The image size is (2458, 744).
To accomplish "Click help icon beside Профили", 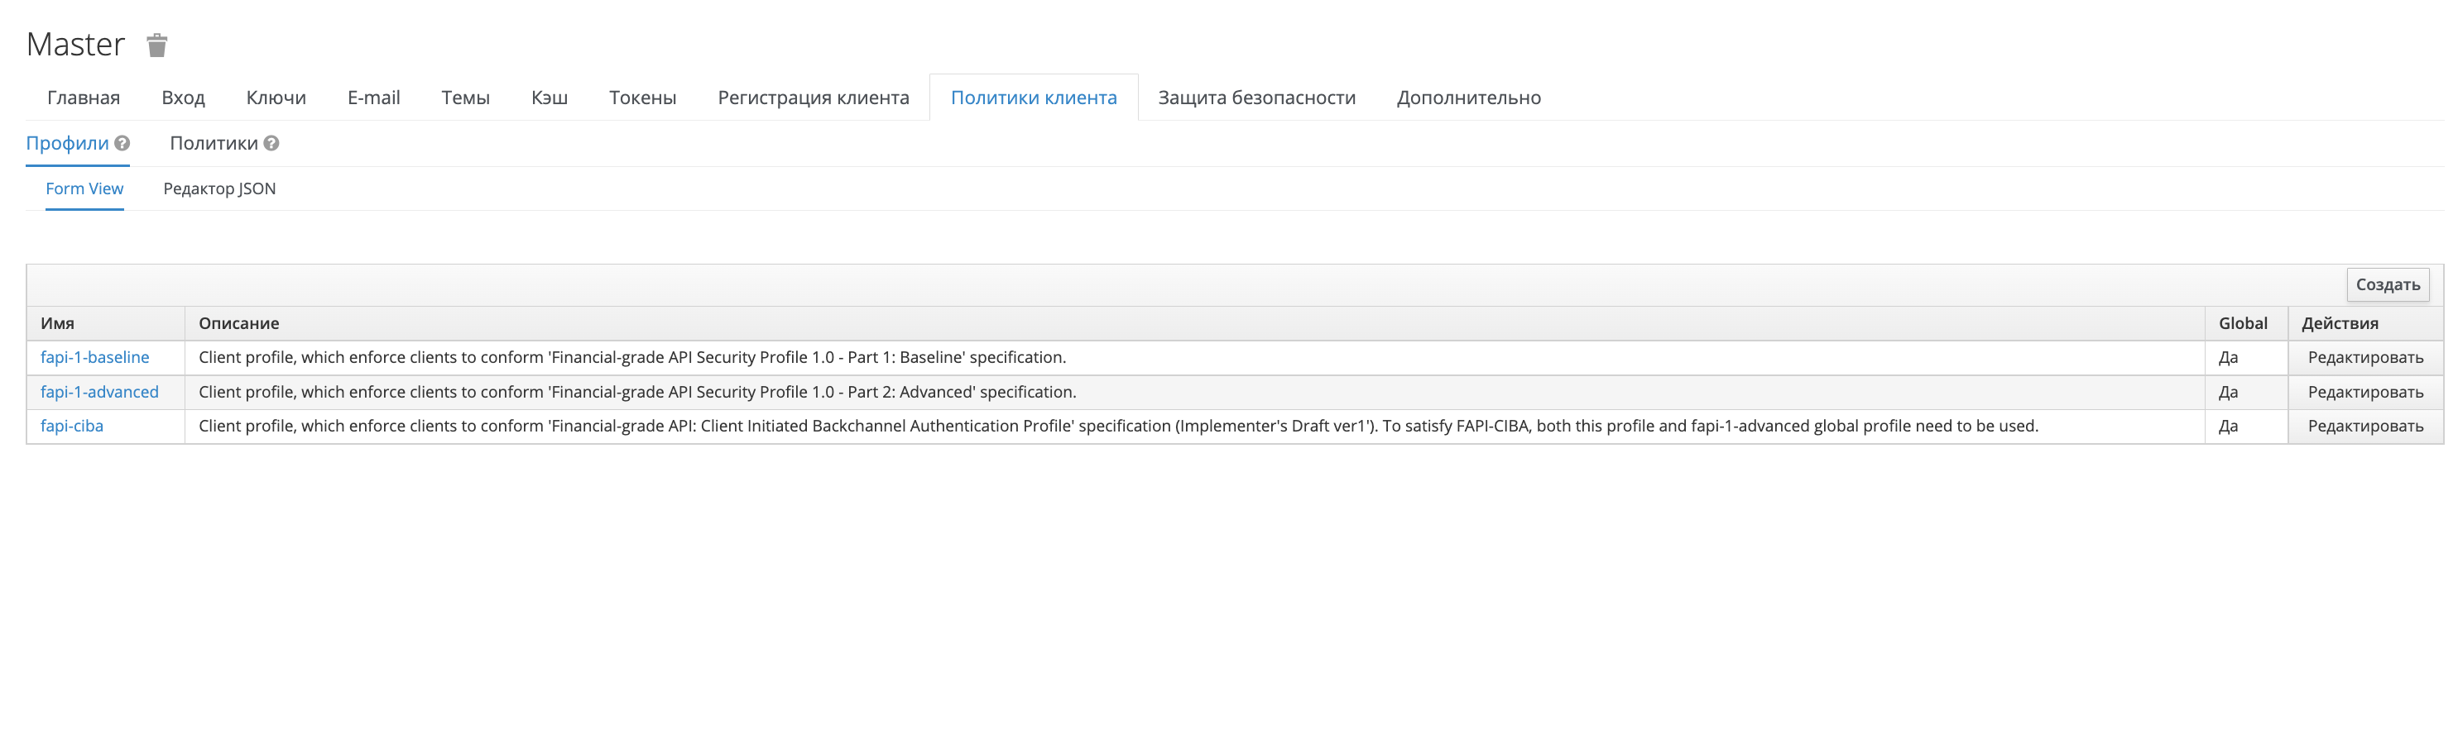I will tap(122, 143).
